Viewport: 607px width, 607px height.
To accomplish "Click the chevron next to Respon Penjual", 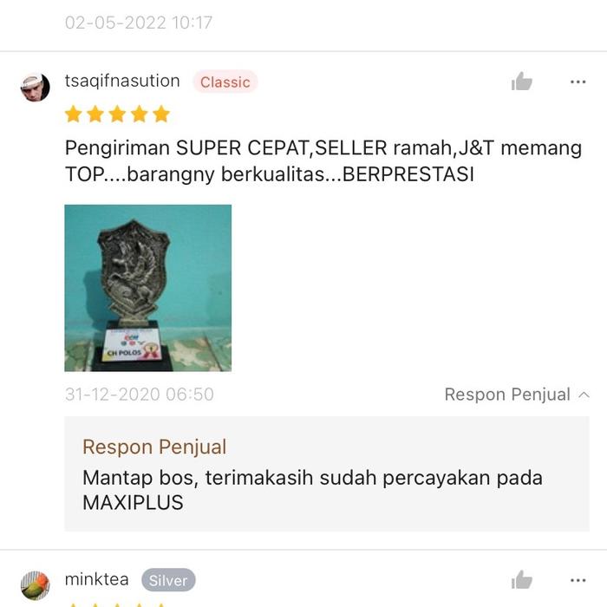I will 584,395.
